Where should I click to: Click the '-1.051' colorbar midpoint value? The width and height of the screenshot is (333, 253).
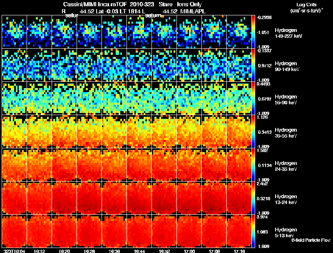pyautogui.click(x=263, y=32)
